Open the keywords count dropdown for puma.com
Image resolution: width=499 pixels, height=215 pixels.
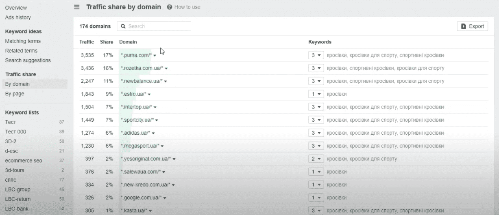coord(316,55)
